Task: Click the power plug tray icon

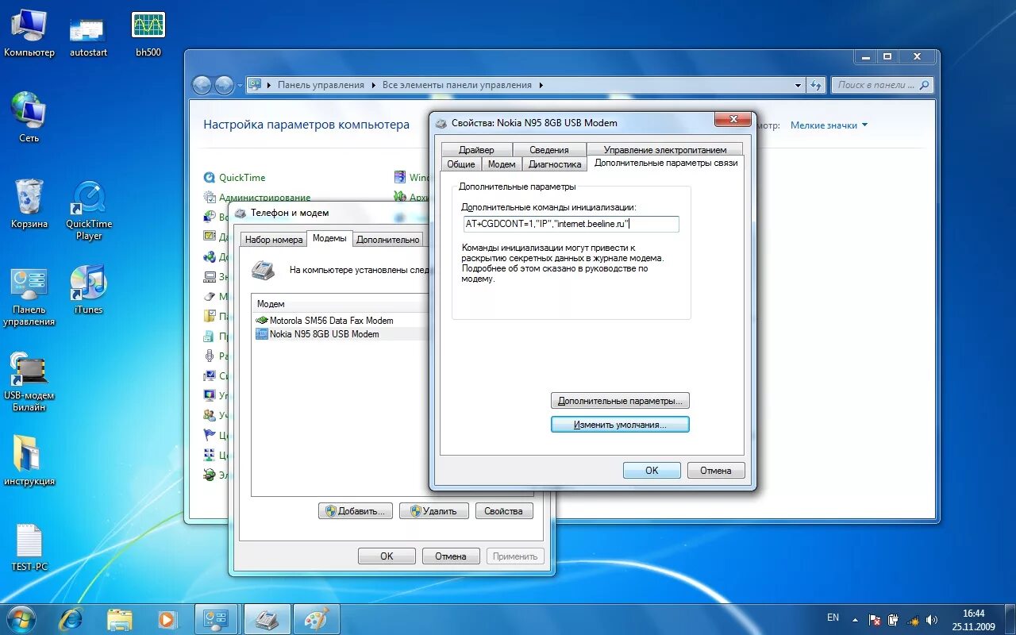Action: click(893, 619)
